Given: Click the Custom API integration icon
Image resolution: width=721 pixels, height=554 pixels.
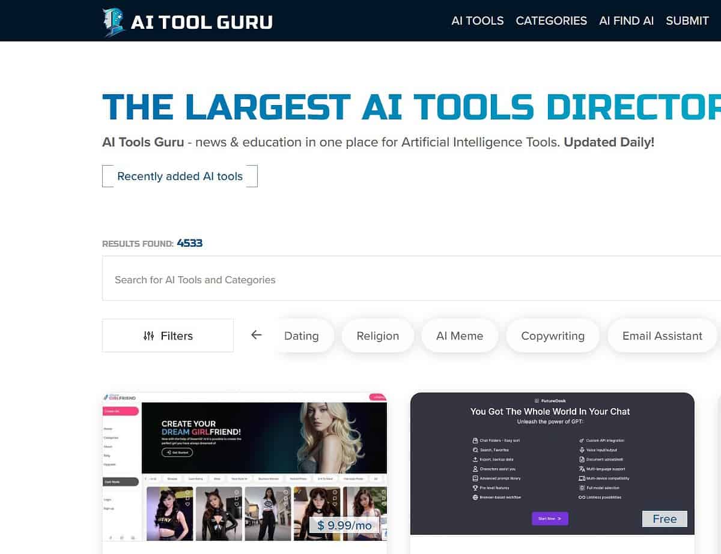Looking at the screenshot, I should point(580,439).
